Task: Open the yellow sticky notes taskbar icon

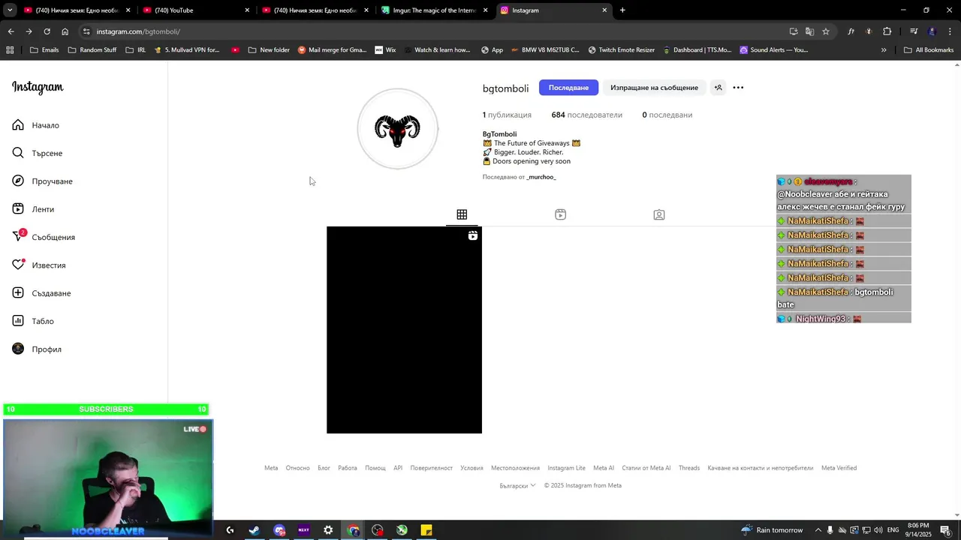Action: tap(426, 530)
